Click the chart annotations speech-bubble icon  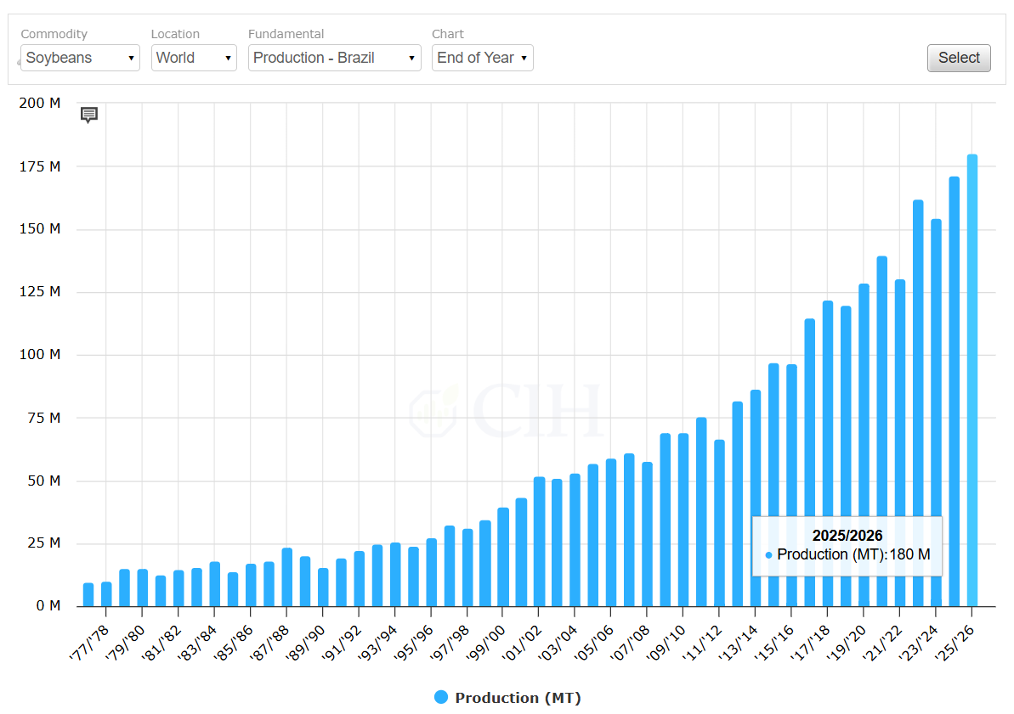[89, 115]
